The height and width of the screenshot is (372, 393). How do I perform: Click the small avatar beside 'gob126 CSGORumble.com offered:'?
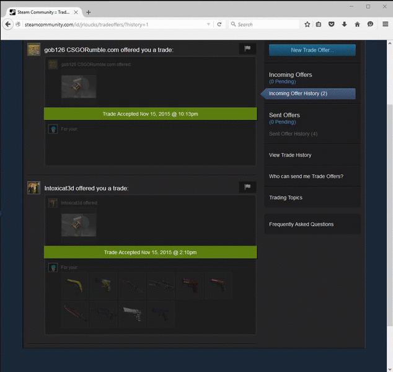tap(53, 64)
